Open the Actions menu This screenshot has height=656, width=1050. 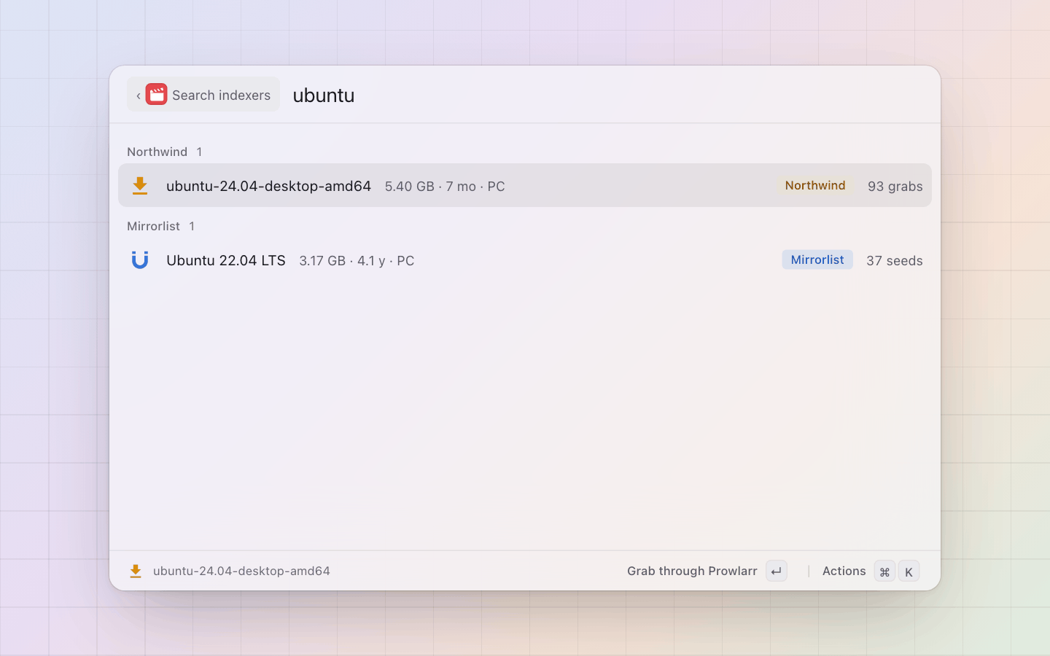[x=844, y=571]
